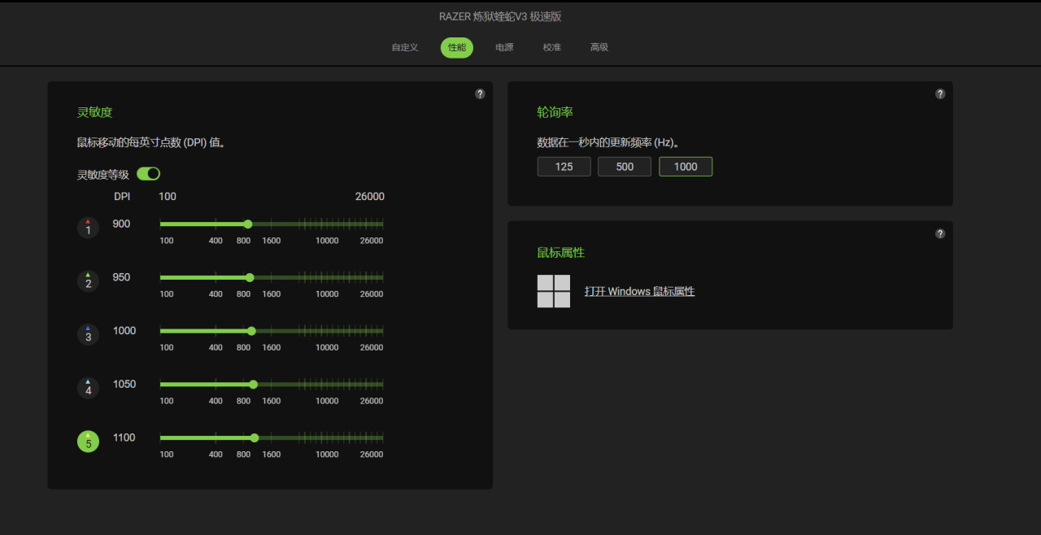The width and height of the screenshot is (1041, 535).
Task: Set polling rate to 125 Hz
Action: [564, 167]
